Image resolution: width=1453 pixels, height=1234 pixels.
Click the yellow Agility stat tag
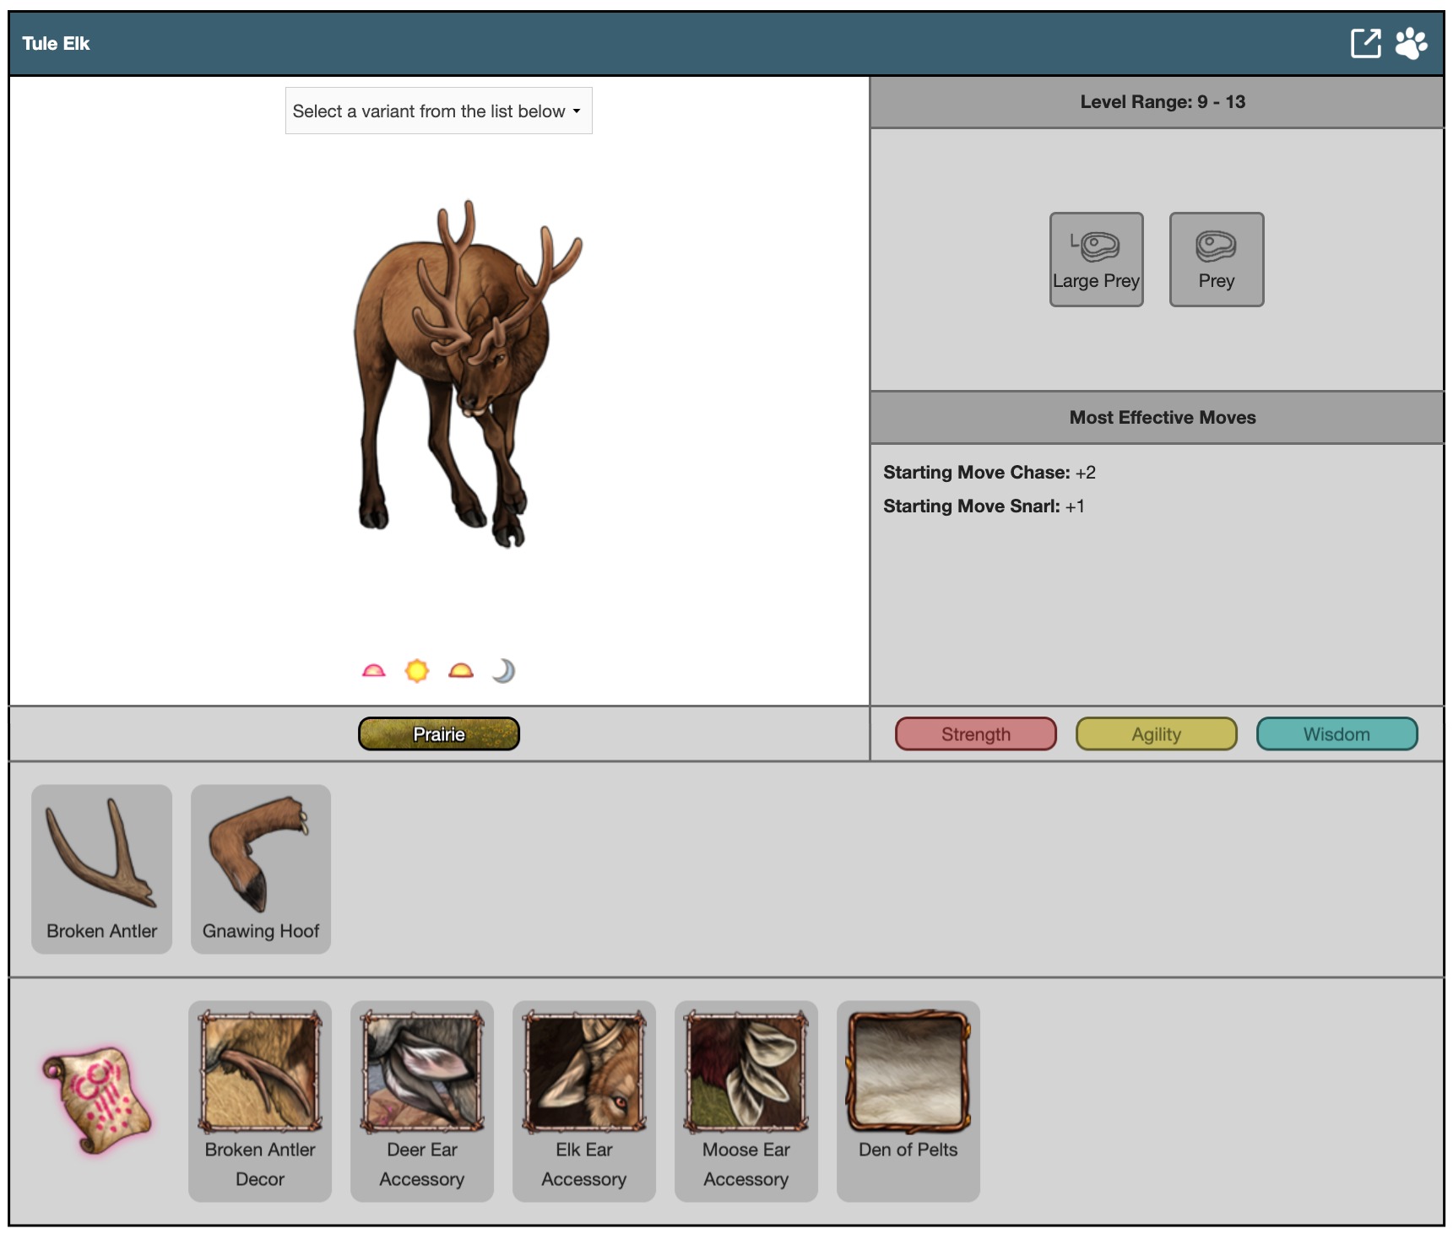1156,734
